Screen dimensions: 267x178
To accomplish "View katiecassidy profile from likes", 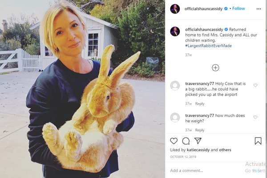I will click(x=198, y=150).
